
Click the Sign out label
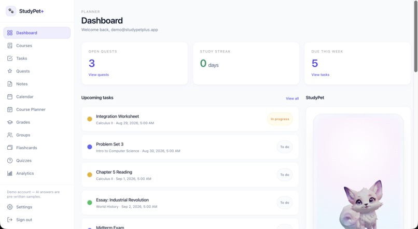(24, 220)
